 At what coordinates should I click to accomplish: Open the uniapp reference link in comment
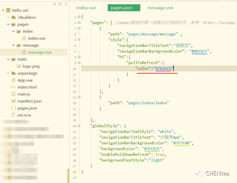(x=219, y=23)
